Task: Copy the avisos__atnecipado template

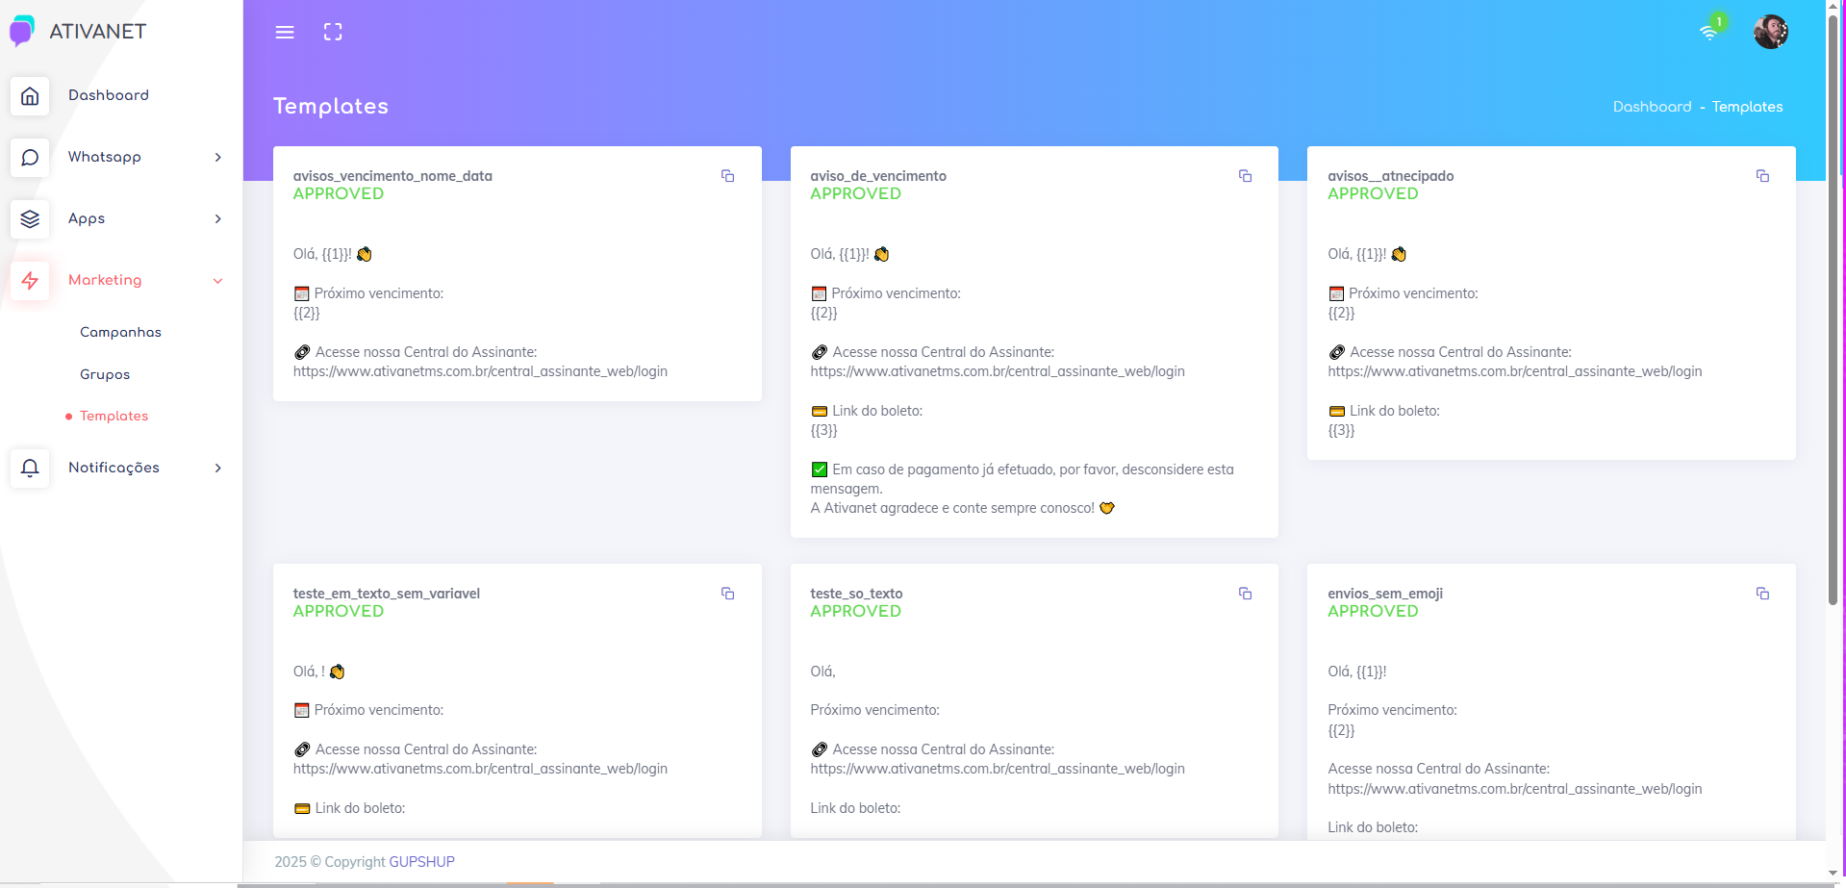Action: [x=1762, y=176]
